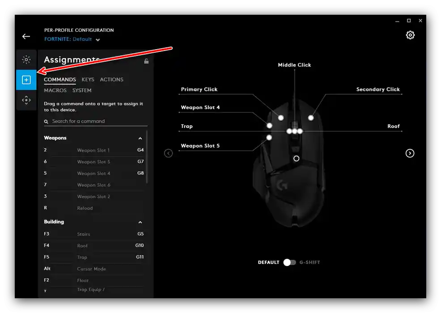This screenshot has height=313, width=441.
Task: Select the Cursor Mode command row
Action: point(93,269)
